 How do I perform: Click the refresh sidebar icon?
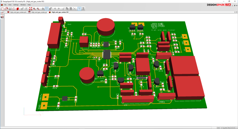tap(2, 13)
